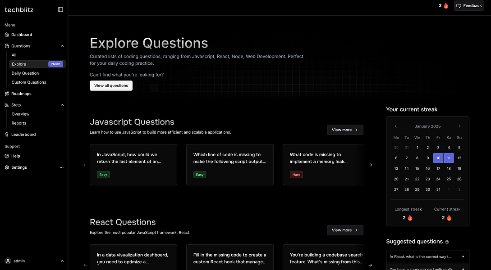Image resolution: width=491 pixels, height=270 pixels.
Task: Click chevron in Javascript View more button
Action: pos(356,130)
